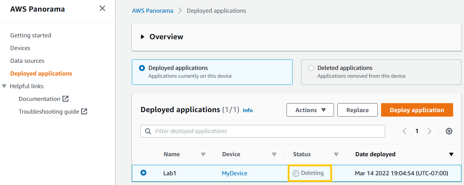Open Documentation external link icon
The height and width of the screenshot is (185, 464).
65,99
